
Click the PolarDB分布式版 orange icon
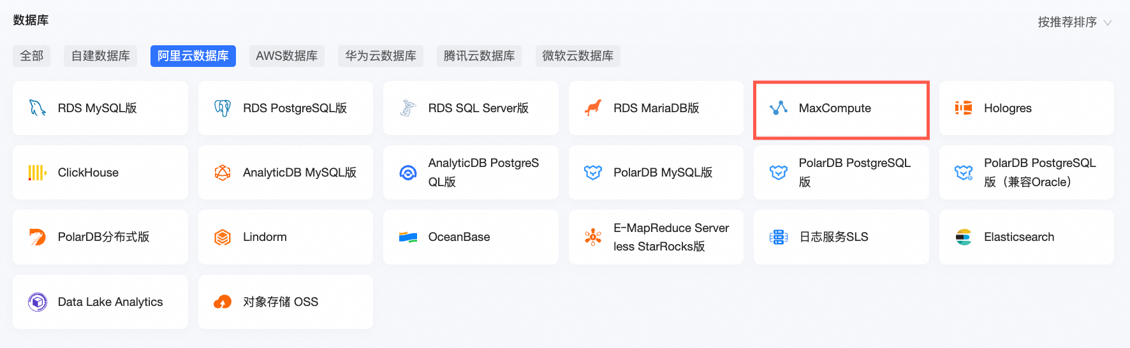(38, 237)
